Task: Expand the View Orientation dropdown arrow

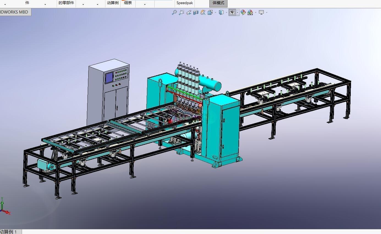Action: pyautogui.click(x=215, y=12)
